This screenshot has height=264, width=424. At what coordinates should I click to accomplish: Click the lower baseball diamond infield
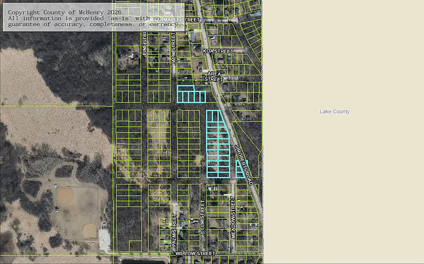coord(89,231)
